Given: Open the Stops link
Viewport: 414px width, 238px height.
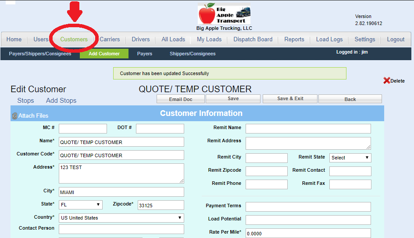Looking at the screenshot, I should 25,101.
